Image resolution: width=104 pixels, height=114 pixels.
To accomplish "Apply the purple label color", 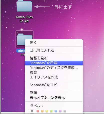I will 60,111.
